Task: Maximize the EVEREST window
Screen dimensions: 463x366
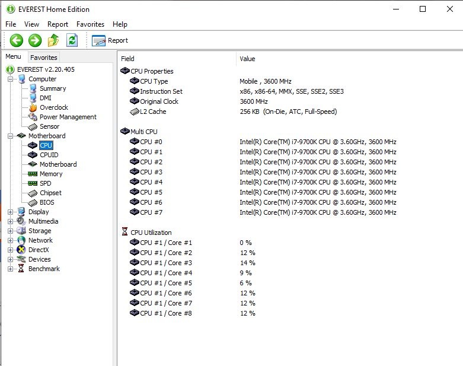Action: click(x=423, y=9)
